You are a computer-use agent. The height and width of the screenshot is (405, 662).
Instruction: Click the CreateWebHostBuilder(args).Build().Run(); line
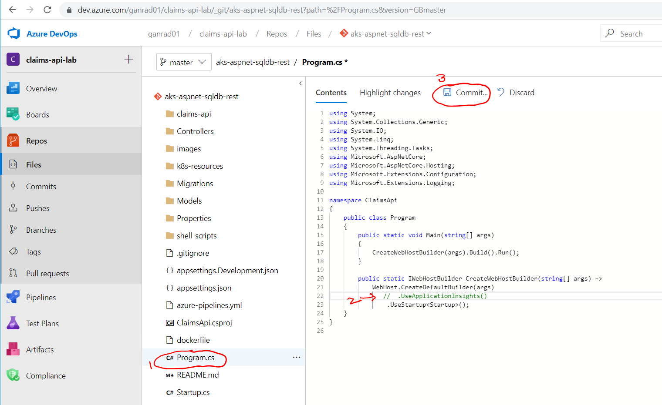[446, 252]
